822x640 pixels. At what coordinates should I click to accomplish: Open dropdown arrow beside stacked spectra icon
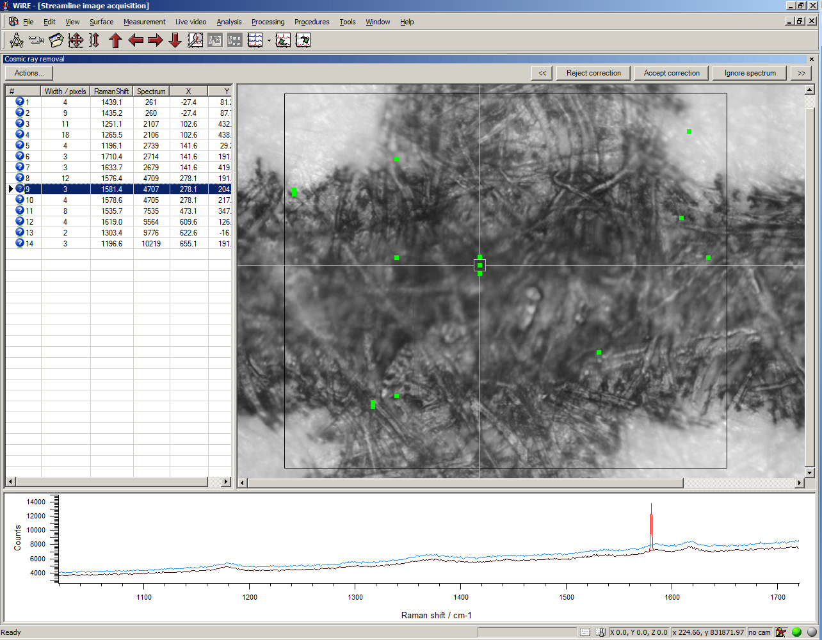pyautogui.click(x=269, y=41)
